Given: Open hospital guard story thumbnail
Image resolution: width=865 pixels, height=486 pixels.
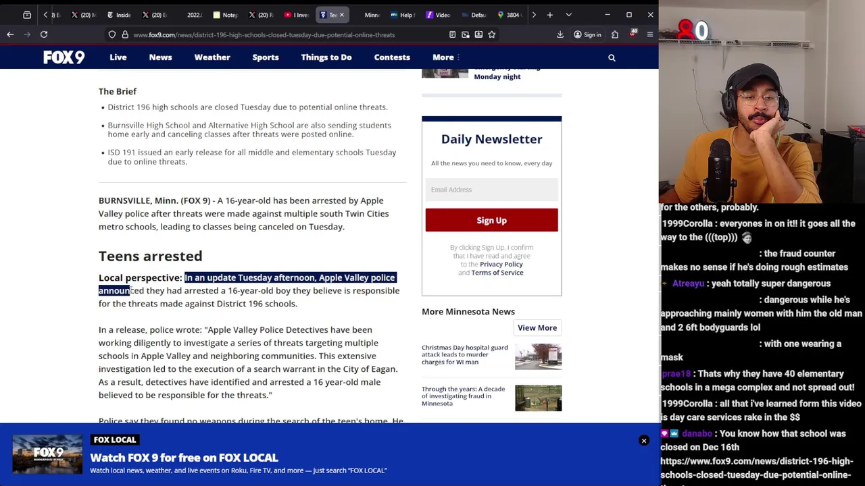Looking at the screenshot, I should tap(538, 357).
